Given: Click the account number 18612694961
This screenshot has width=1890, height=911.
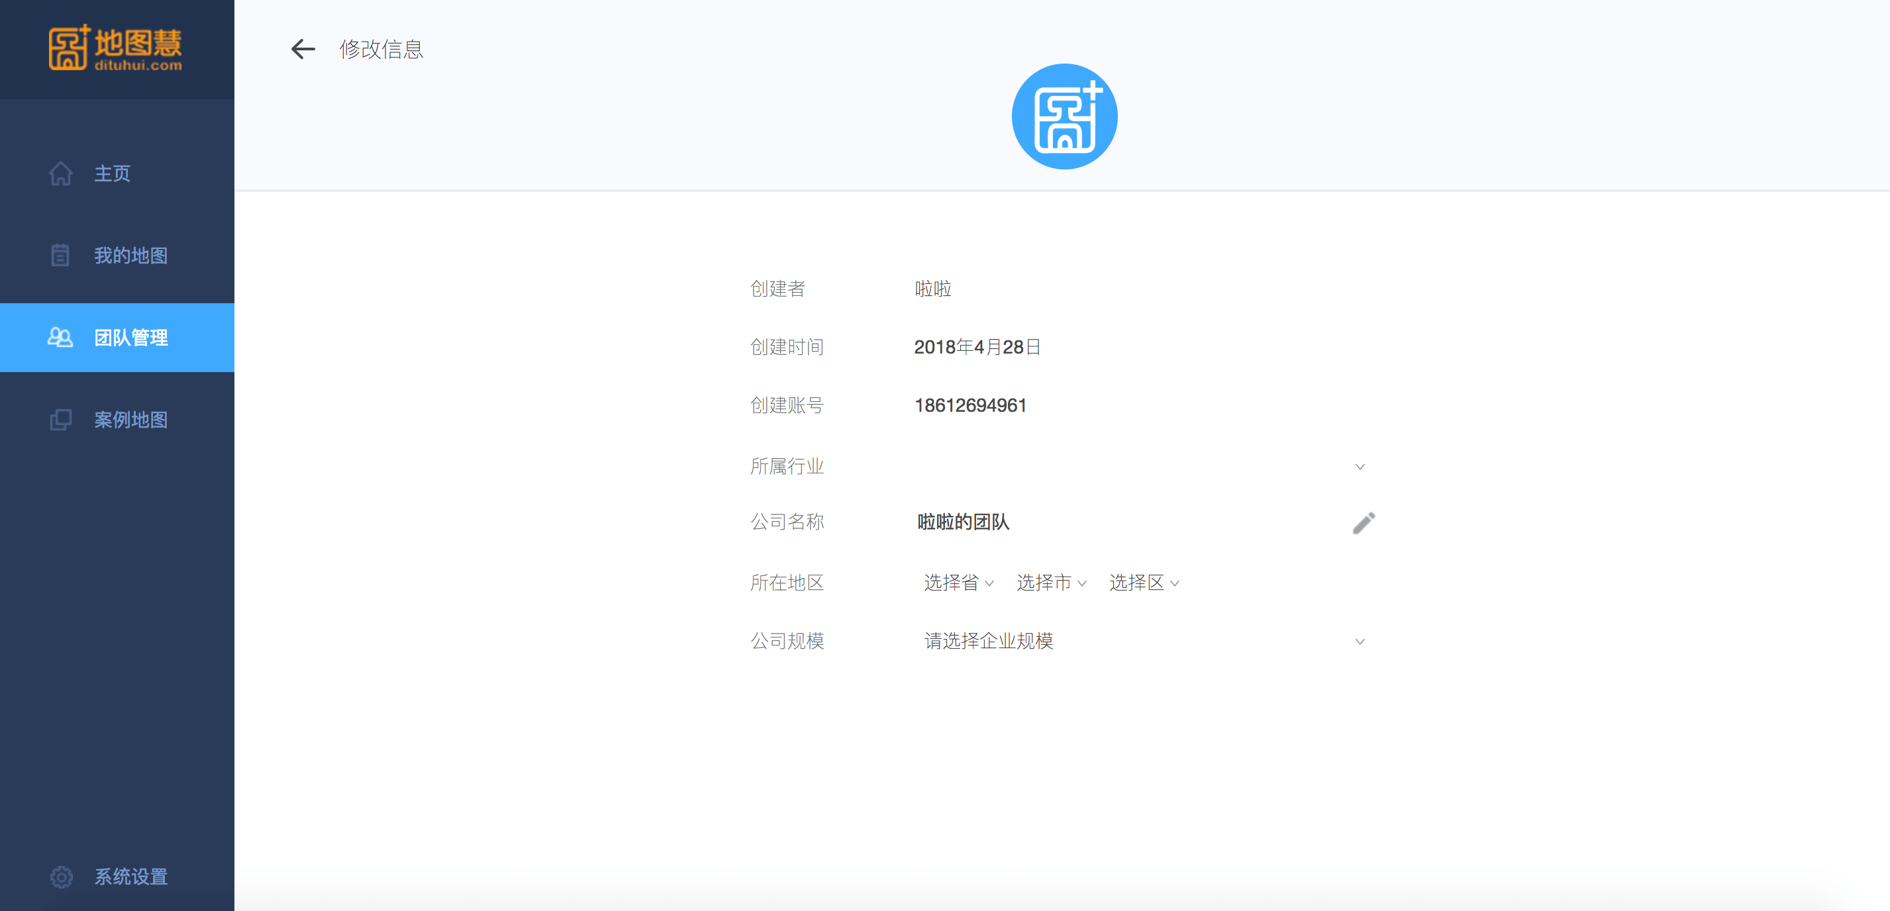Looking at the screenshot, I should click(x=970, y=406).
